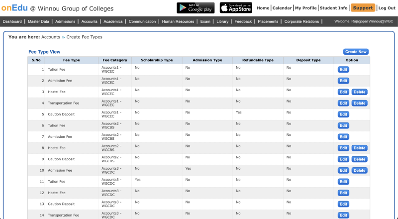The height and width of the screenshot is (219, 398).
Task: Go to the Admissions menu
Action: (65, 21)
